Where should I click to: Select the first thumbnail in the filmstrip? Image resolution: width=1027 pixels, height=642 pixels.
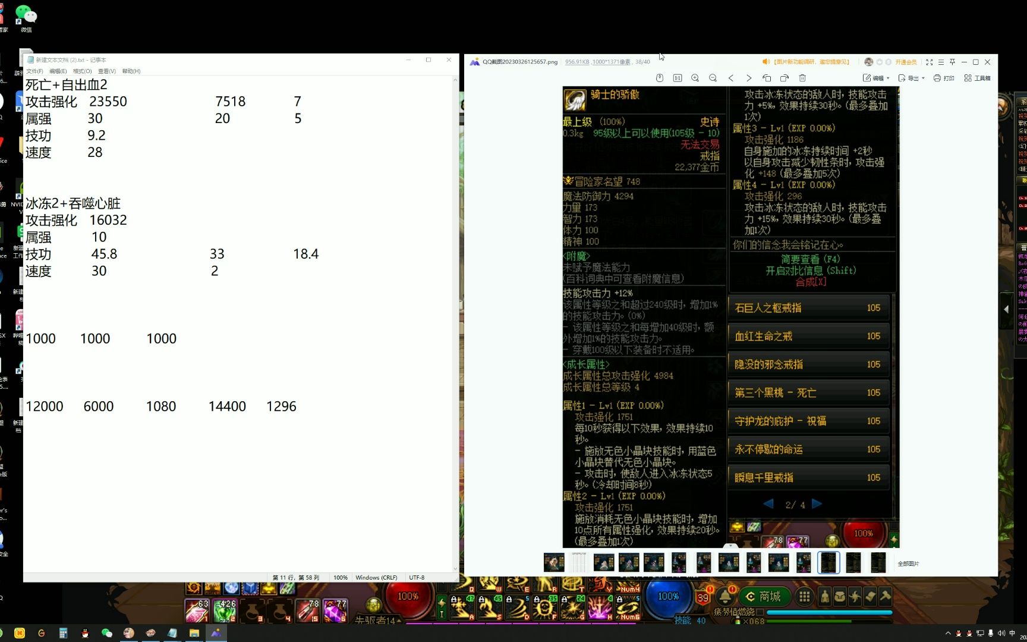pos(554,562)
